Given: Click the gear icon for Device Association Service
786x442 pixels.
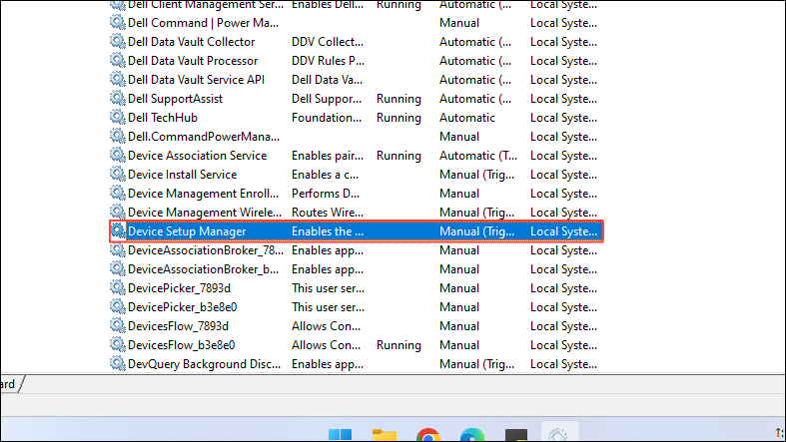Looking at the screenshot, I should tap(117, 156).
